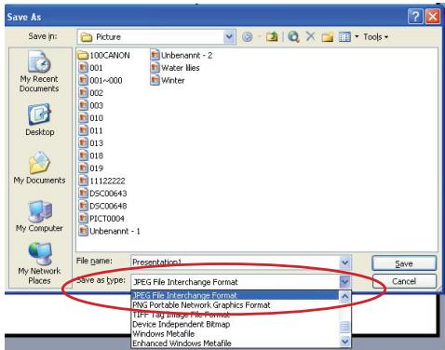
Task: Select the file named 003
Action: tap(90, 105)
